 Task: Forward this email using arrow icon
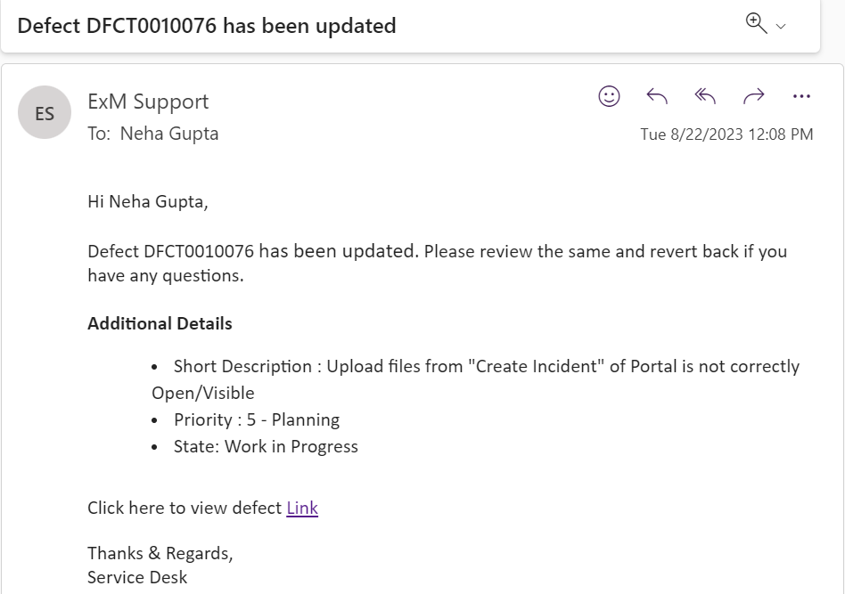pyautogui.click(x=753, y=96)
